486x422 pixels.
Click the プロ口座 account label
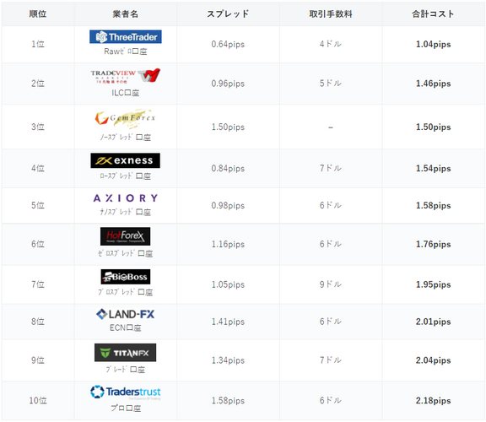coord(126,408)
